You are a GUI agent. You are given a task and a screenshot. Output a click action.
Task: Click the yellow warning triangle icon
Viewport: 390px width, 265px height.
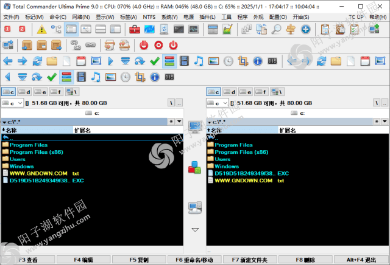coord(41,29)
